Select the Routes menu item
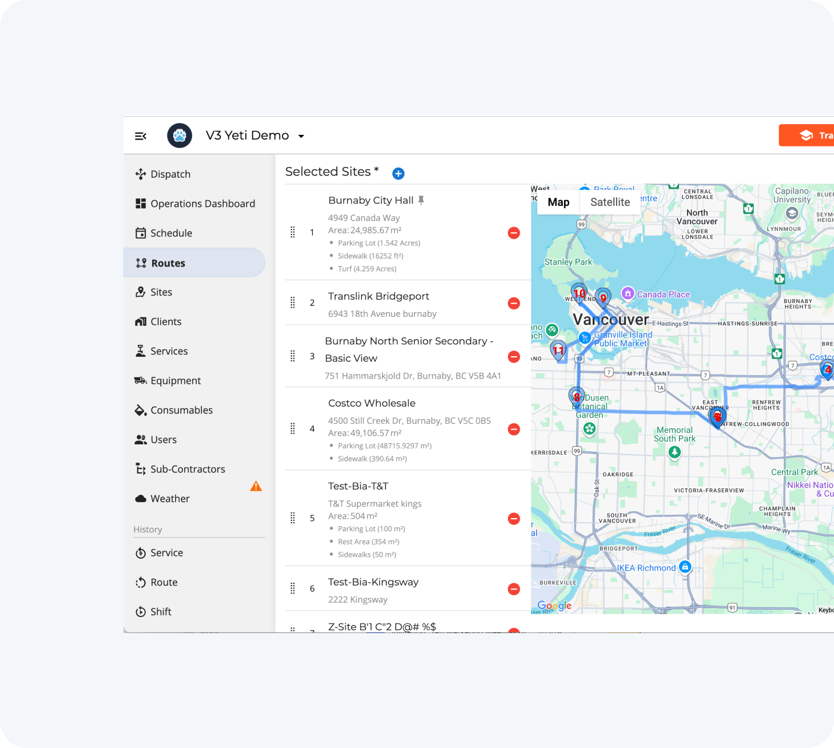This screenshot has height=748, width=834. 194,263
